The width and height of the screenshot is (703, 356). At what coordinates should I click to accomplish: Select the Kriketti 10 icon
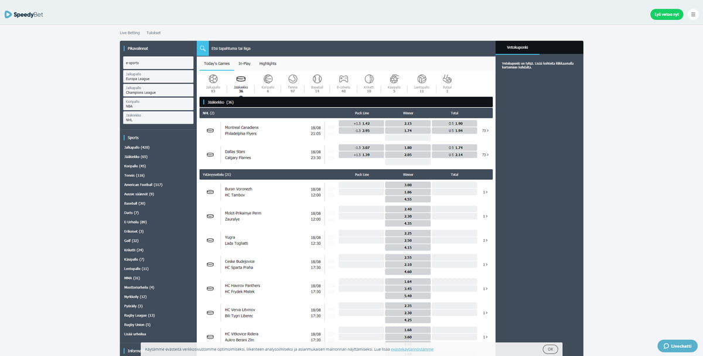coord(369,78)
